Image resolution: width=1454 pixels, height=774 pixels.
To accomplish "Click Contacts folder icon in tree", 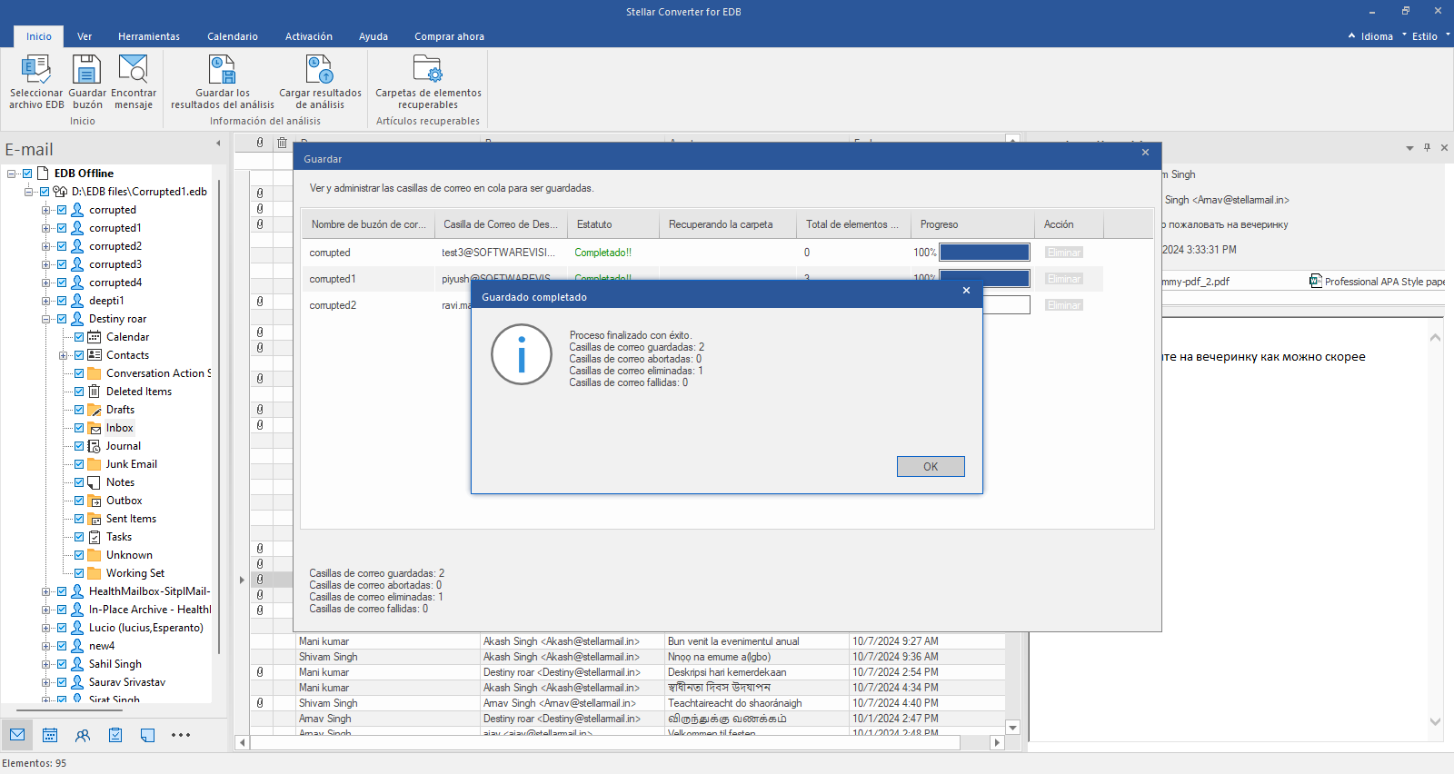I will pyautogui.click(x=95, y=355).
